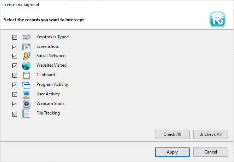Click the File Tracking notebook icon
Image resolution: width=234 pixels, height=162 pixels.
click(x=26, y=114)
